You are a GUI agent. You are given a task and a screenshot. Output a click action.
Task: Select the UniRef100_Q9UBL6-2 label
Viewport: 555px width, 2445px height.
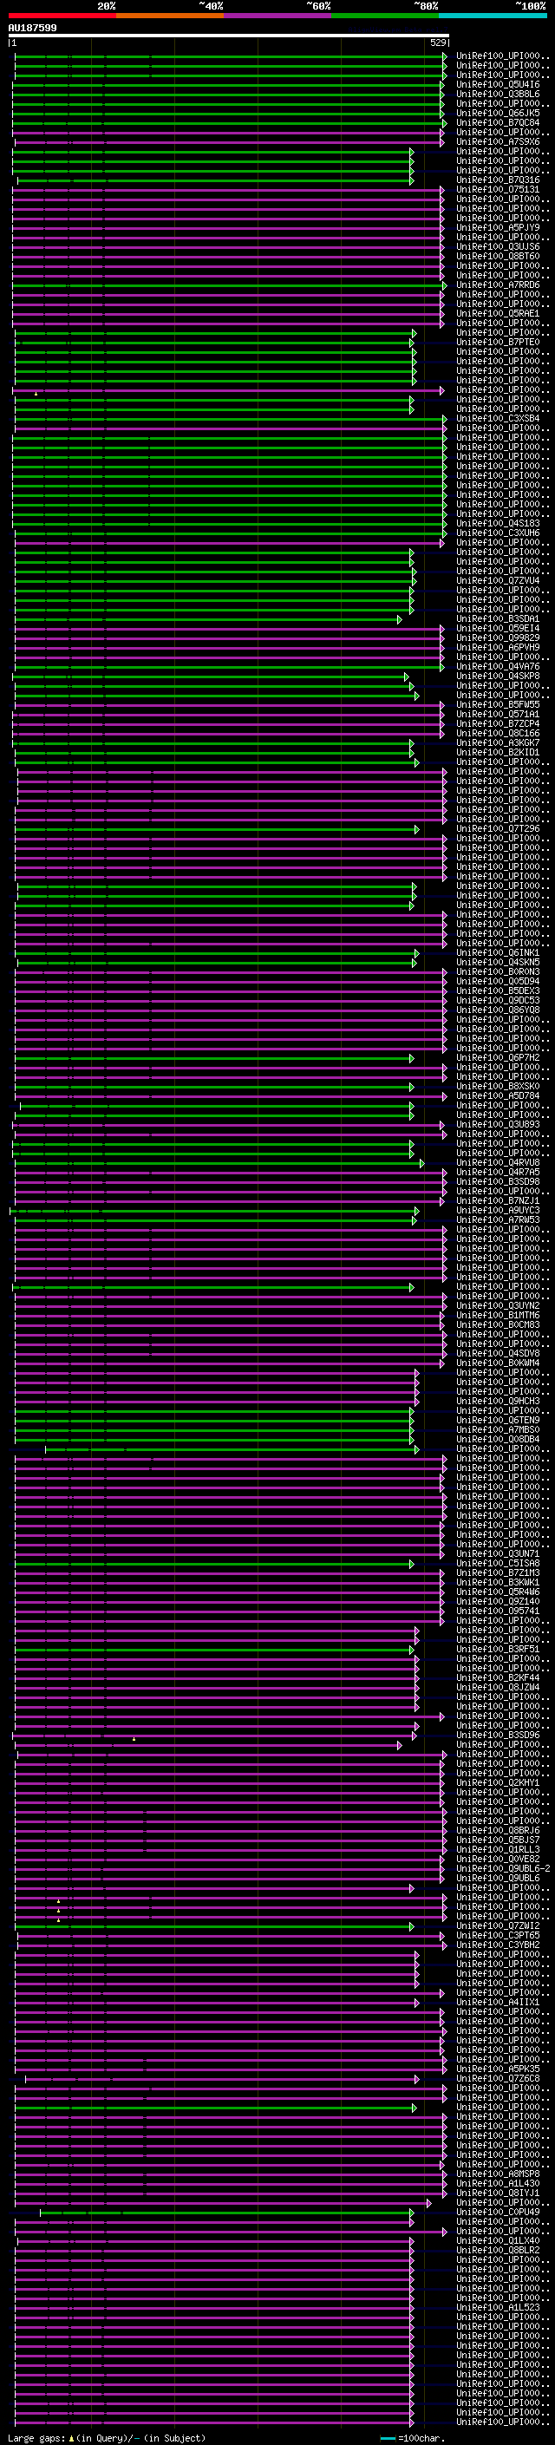(503, 1869)
